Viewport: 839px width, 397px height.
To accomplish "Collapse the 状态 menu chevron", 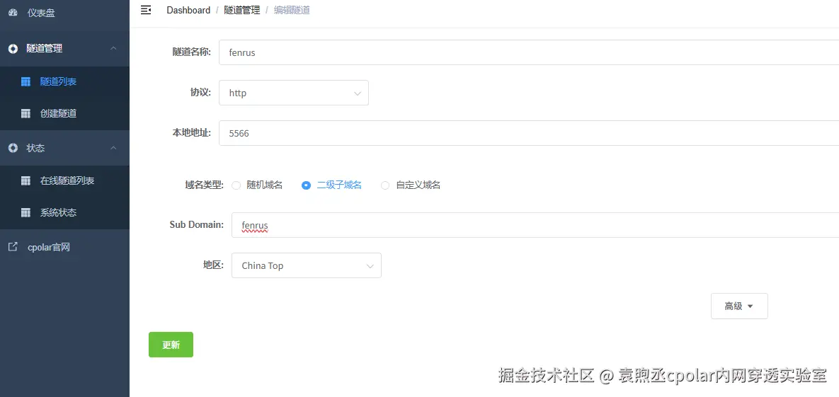I will (x=113, y=148).
